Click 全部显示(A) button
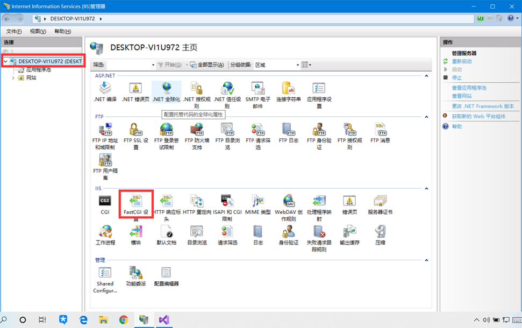 [x=207, y=65]
